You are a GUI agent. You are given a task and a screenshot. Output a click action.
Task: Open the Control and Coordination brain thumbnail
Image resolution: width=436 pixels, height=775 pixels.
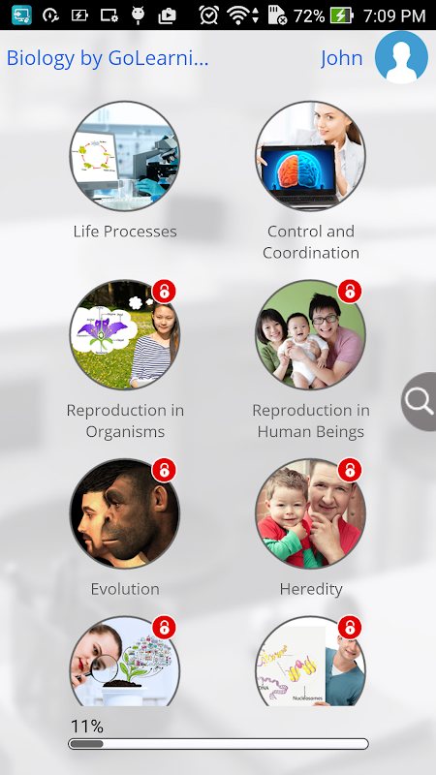310,156
